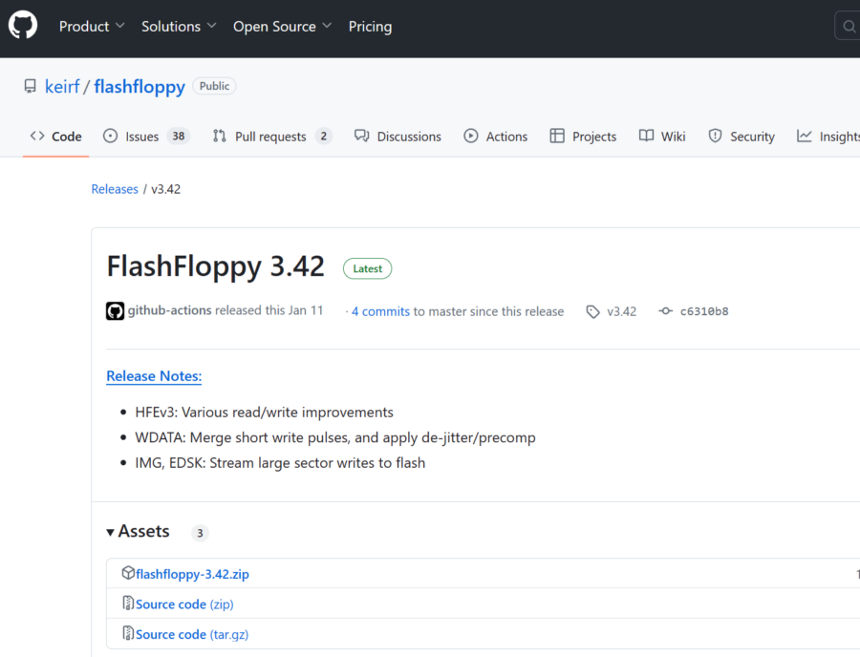
Task: Click the Pull requests count badge 2
Action: 324,136
